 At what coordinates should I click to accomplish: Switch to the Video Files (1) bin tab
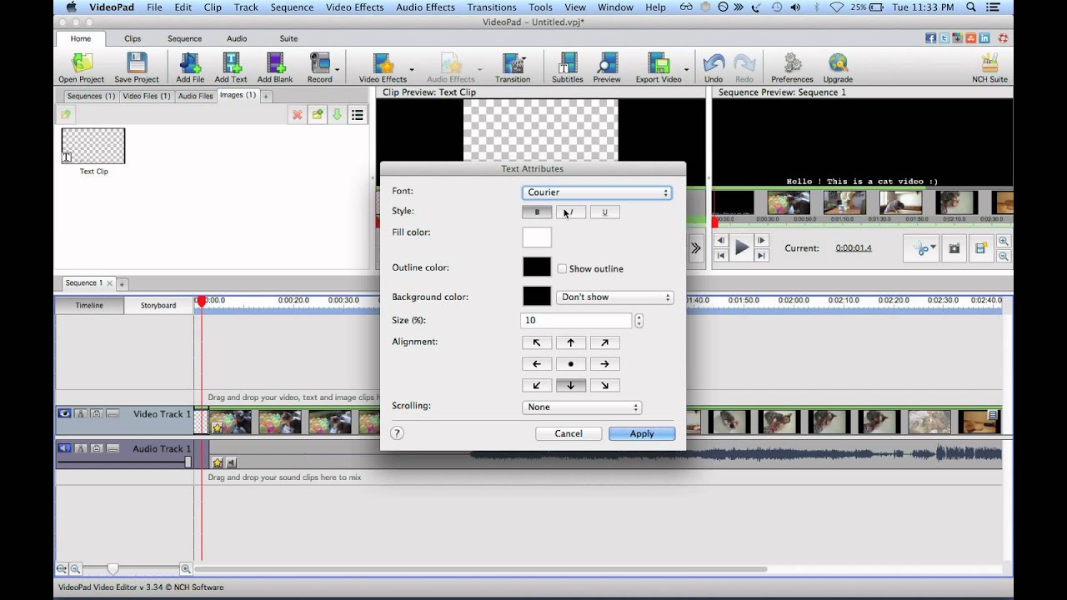pos(147,96)
